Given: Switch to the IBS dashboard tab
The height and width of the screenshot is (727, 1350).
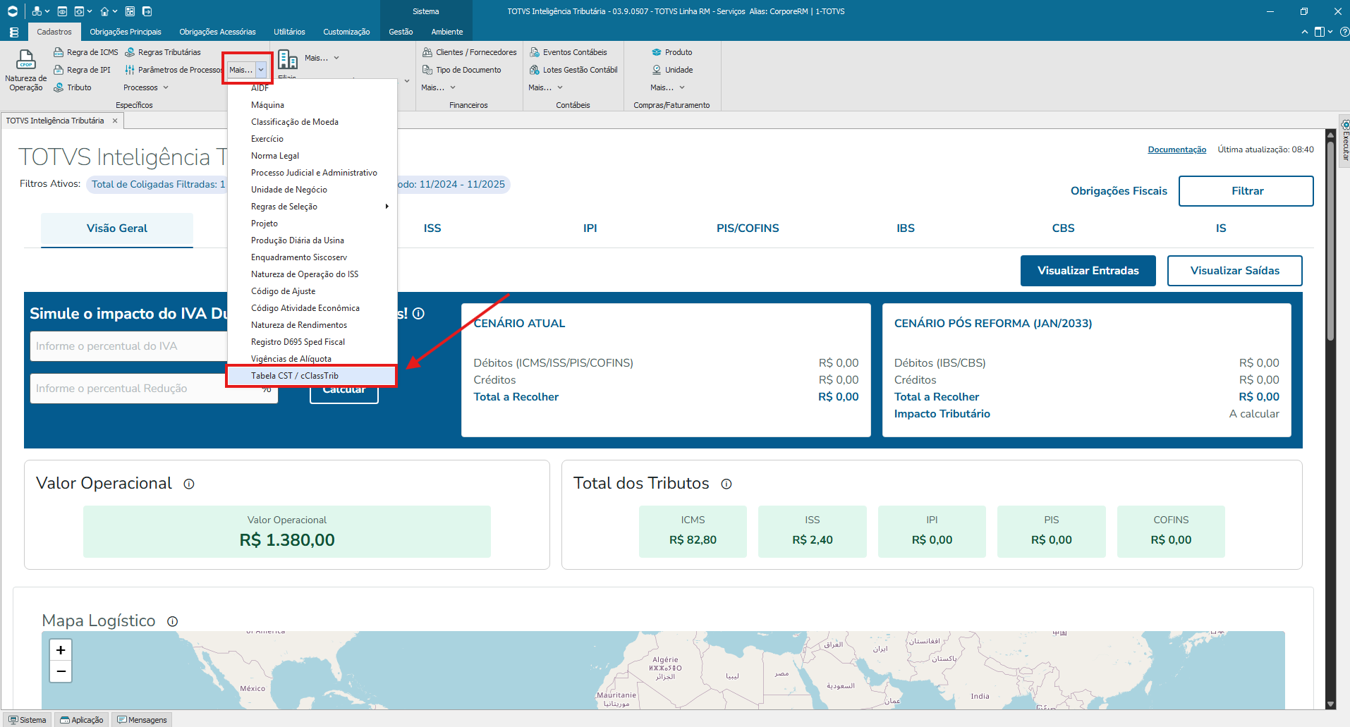Looking at the screenshot, I should (906, 228).
